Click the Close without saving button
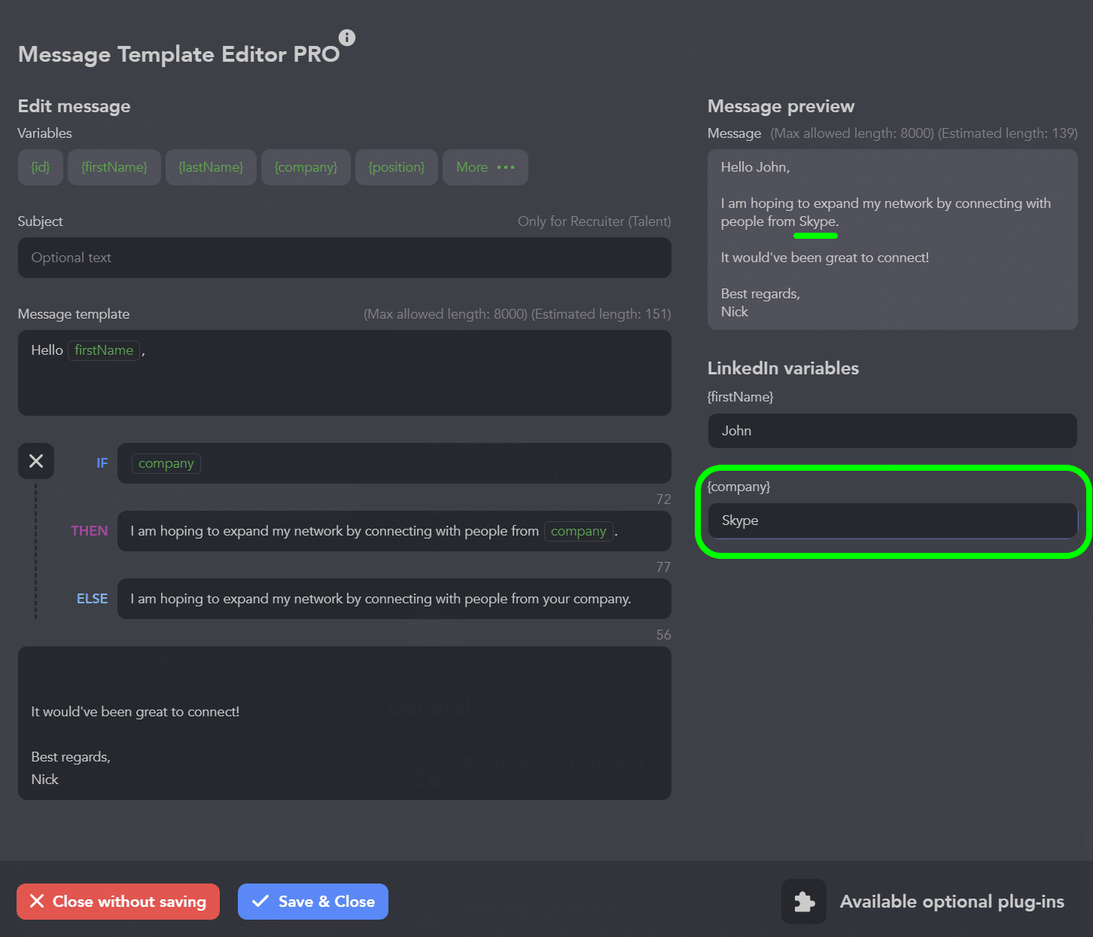The height and width of the screenshot is (937, 1093). [117, 901]
